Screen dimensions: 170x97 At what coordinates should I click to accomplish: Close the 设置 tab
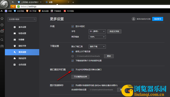69,2
